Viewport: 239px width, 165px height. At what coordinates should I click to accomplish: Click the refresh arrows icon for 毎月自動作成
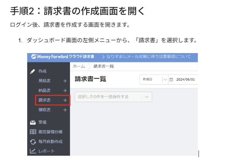33,142
